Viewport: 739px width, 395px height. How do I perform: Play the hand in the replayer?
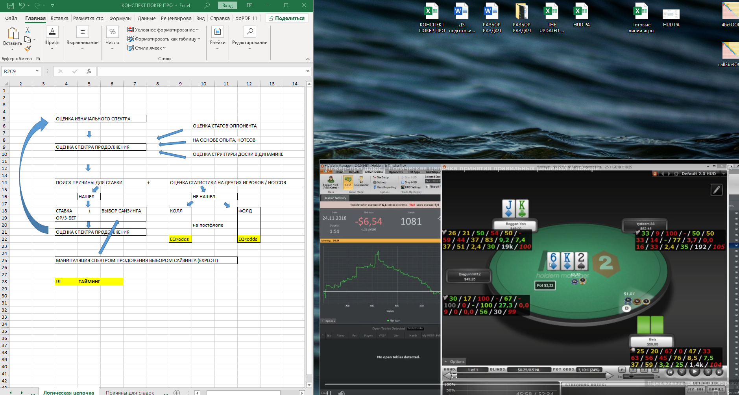(x=695, y=372)
